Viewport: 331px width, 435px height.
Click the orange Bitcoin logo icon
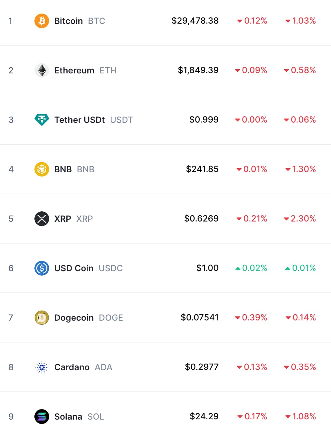click(x=42, y=21)
